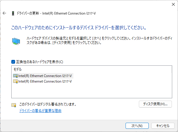This screenshot has height=132, width=178.
Task: Click the network monitors hardware icon
Action: (16, 41)
